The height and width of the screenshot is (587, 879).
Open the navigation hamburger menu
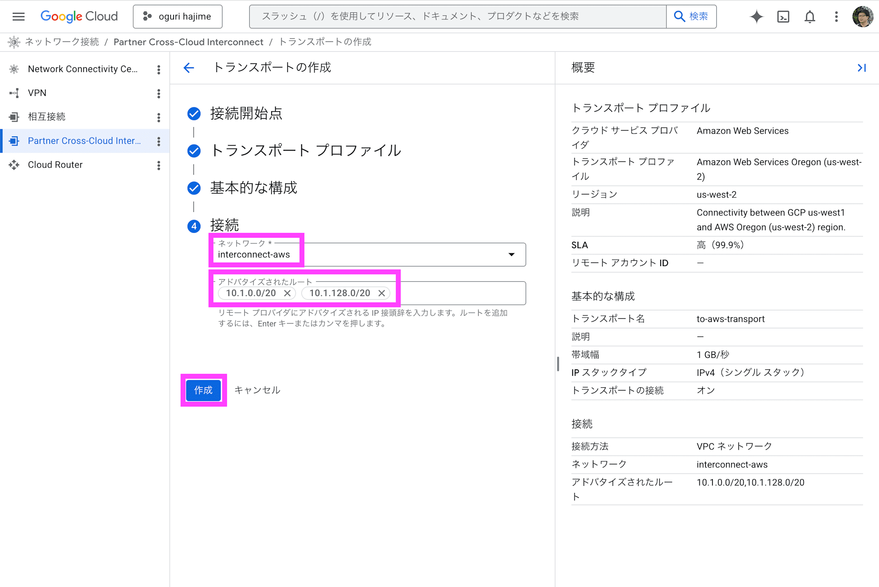tap(18, 16)
